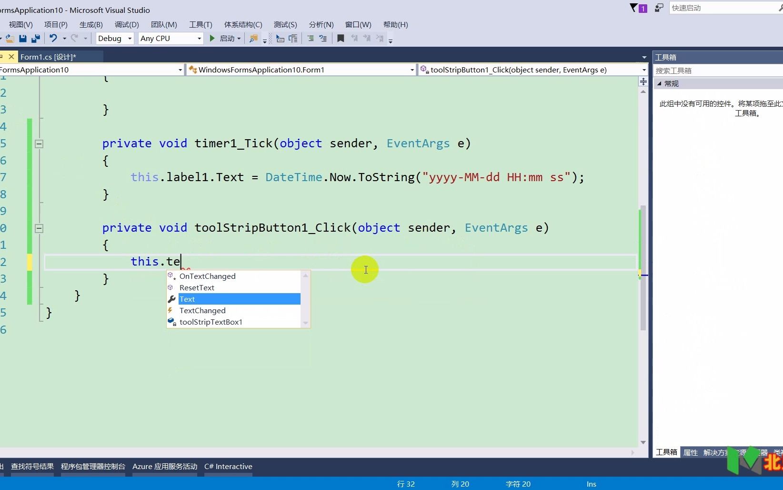Screen dimensions: 783x490
Task: Click the Open File toolbar icon
Action: point(9,39)
